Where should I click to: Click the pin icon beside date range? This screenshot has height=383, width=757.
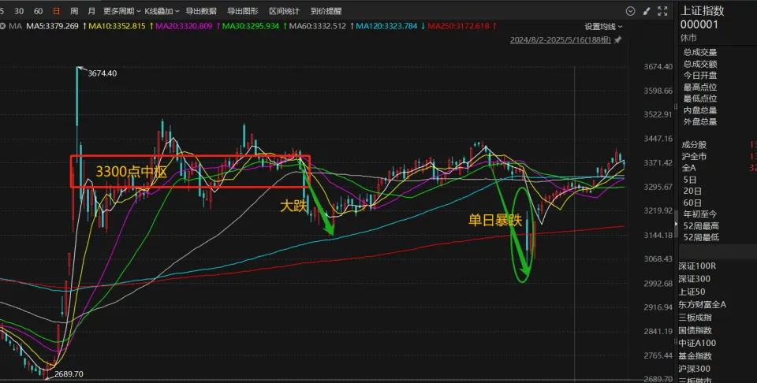coord(617,39)
